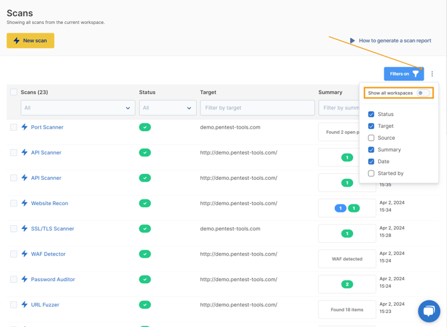Tick the URL Fuzzer row checkbox
The image size is (447, 327).
click(x=13, y=304)
